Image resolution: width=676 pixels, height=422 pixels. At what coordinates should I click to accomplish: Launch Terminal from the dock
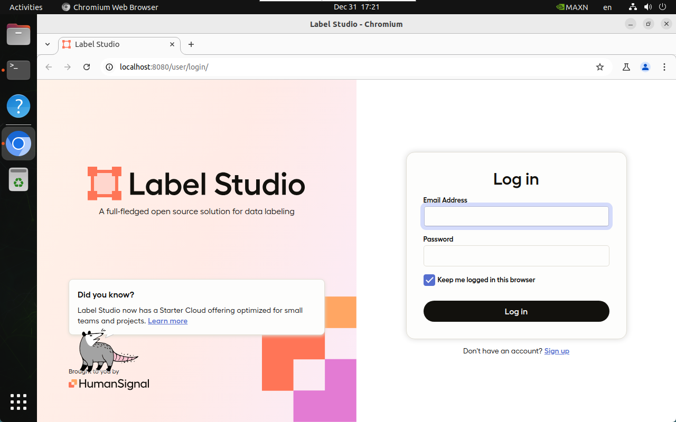[x=18, y=70]
